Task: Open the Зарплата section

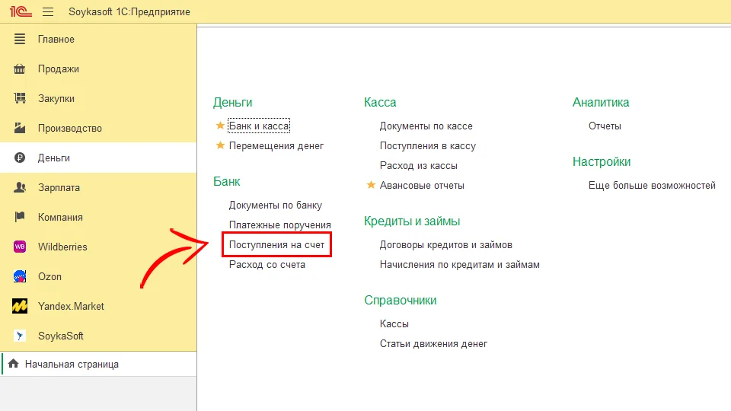Action: click(59, 187)
